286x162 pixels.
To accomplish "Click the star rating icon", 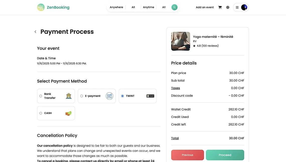I will coord(194,46).
